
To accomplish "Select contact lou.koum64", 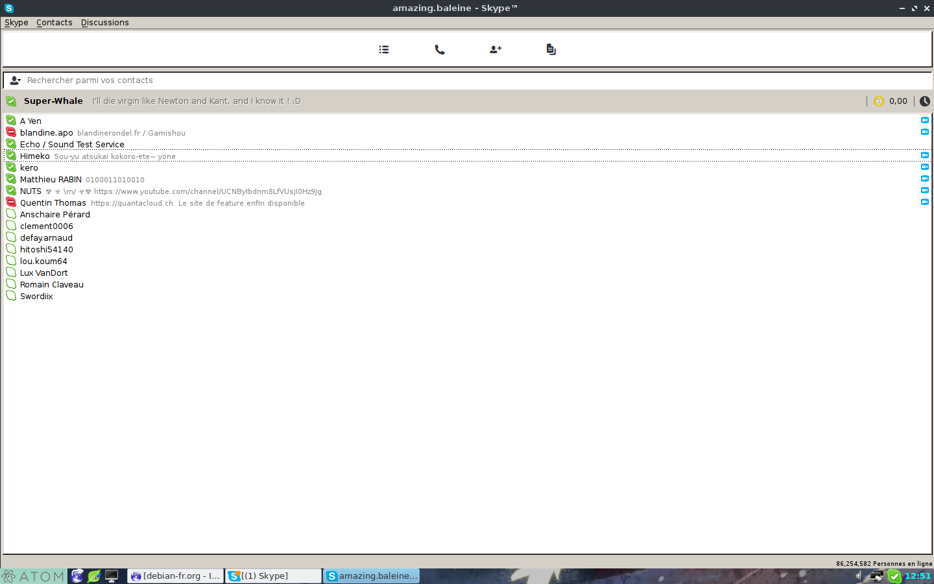I will point(467,261).
